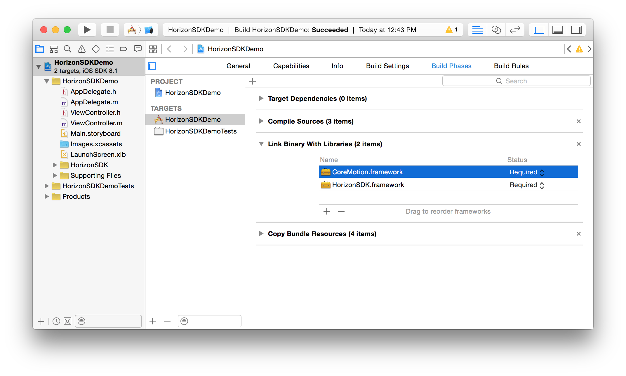
Task: Expand the Supporting Files folder
Action: click(x=55, y=175)
